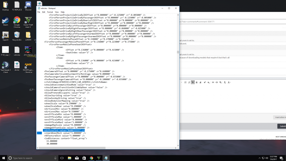Show hidden icons in the system tray
Image resolution: width=286 pixels, height=161 pixels.
pyautogui.click(x=259, y=158)
